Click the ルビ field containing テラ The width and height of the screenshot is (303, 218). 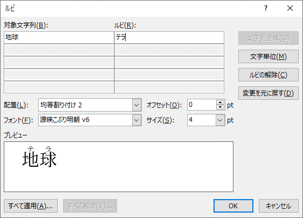coord(169,38)
